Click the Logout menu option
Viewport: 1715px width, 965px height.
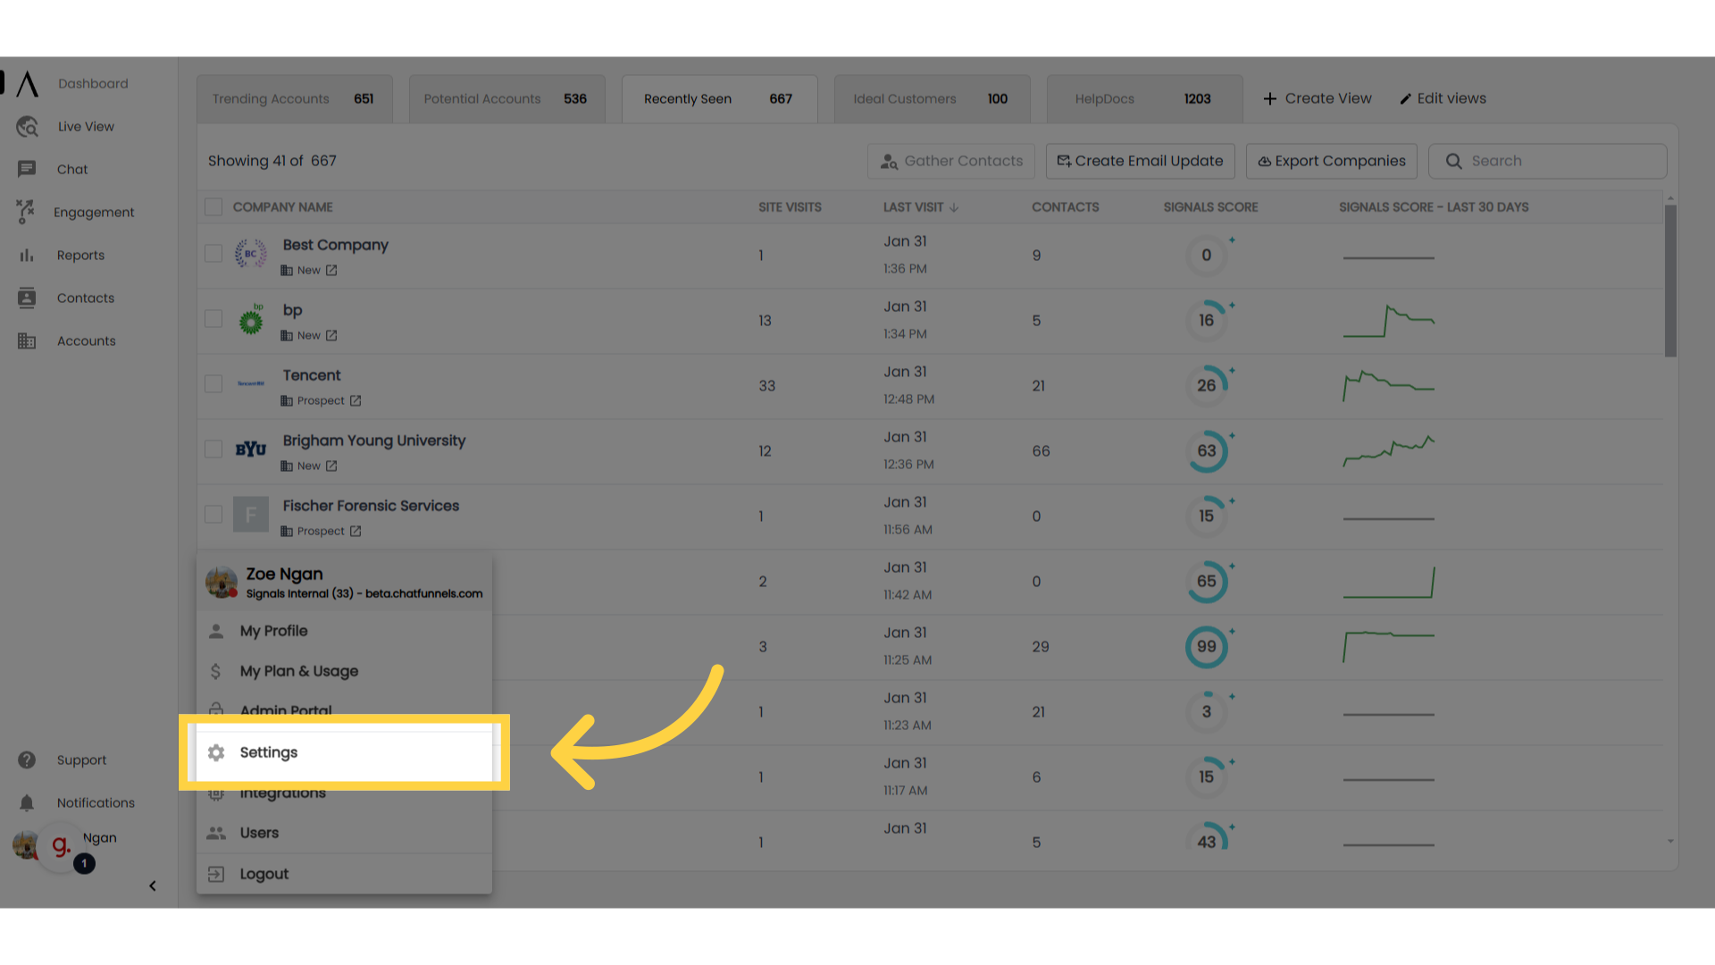[264, 873]
